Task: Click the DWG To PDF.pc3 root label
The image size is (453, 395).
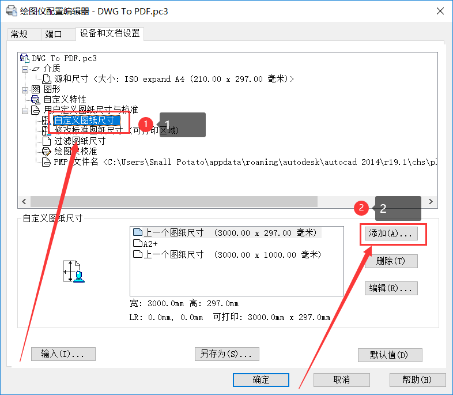Action: pos(64,58)
